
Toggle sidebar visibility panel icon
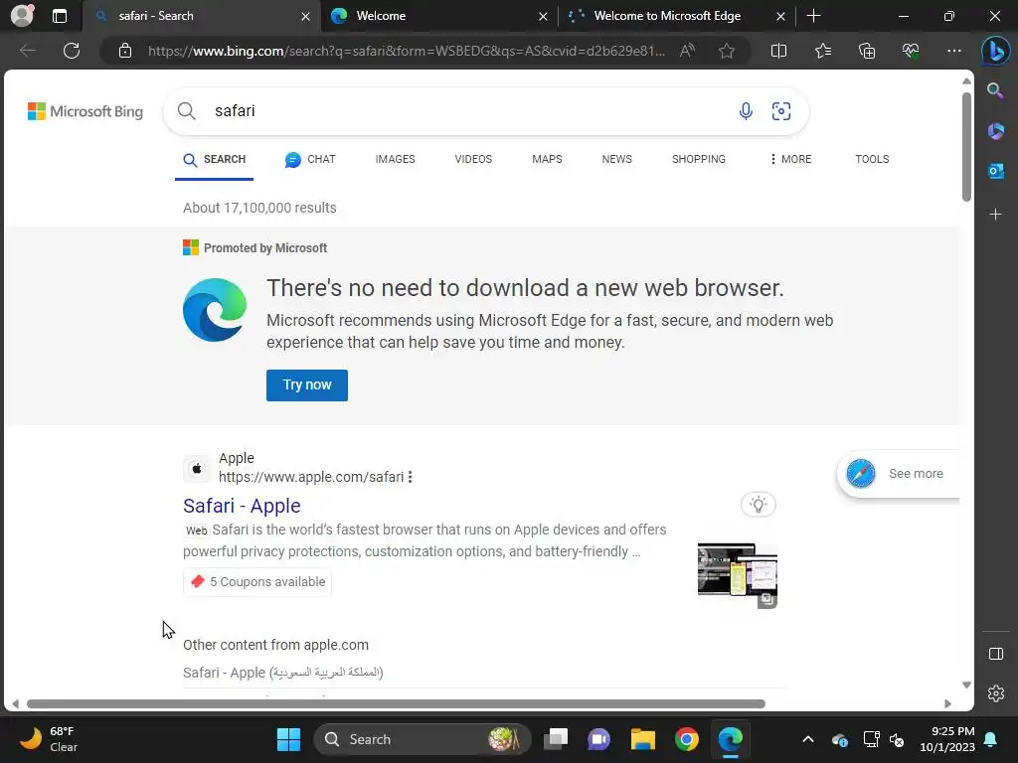(x=995, y=654)
